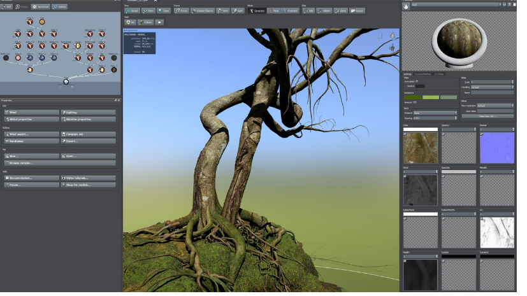Click the Collision paint button
Viewport: 527px width, 296px height.
pyautogui.click(x=145, y=22)
